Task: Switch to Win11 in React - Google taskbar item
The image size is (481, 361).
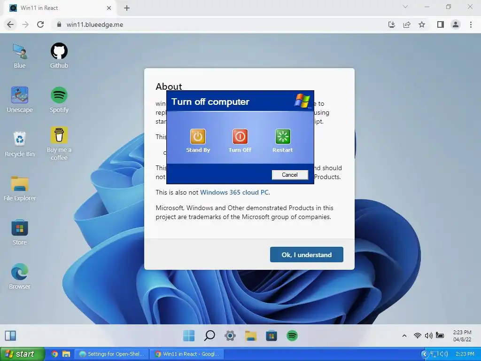Action: click(x=187, y=354)
